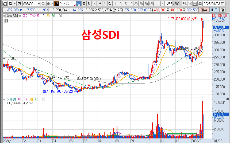This screenshot has height=143, width=230.
Task: Click the 전 button beside the code field
Action: coord(19,4)
